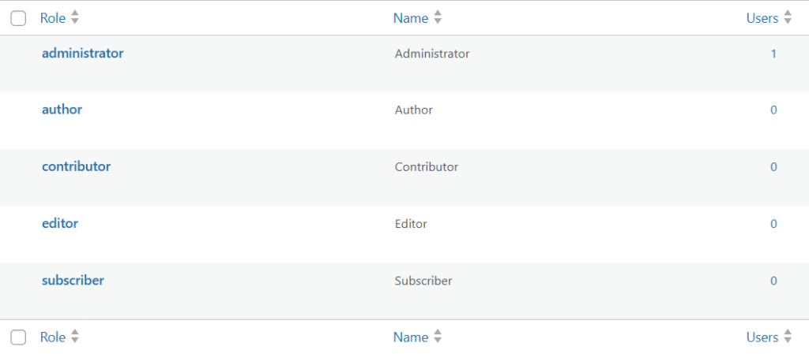809x354 pixels.
Task: Open the contributor role link
Action: coord(76,166)
